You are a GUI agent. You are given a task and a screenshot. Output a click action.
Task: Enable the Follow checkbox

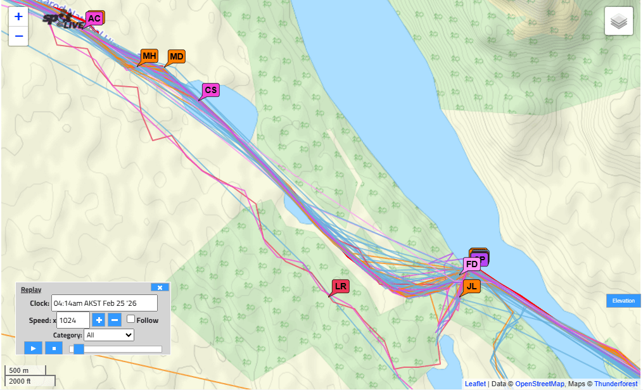131,318
